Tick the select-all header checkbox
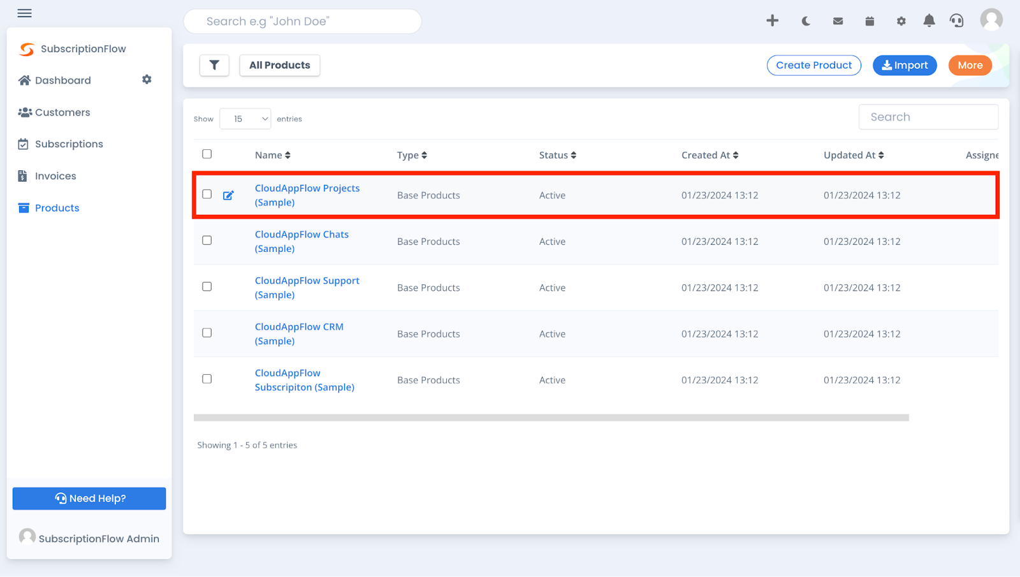 (x=207, y=154)
